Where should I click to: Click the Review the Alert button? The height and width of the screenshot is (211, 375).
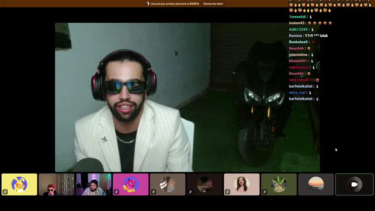click(213, 4)
